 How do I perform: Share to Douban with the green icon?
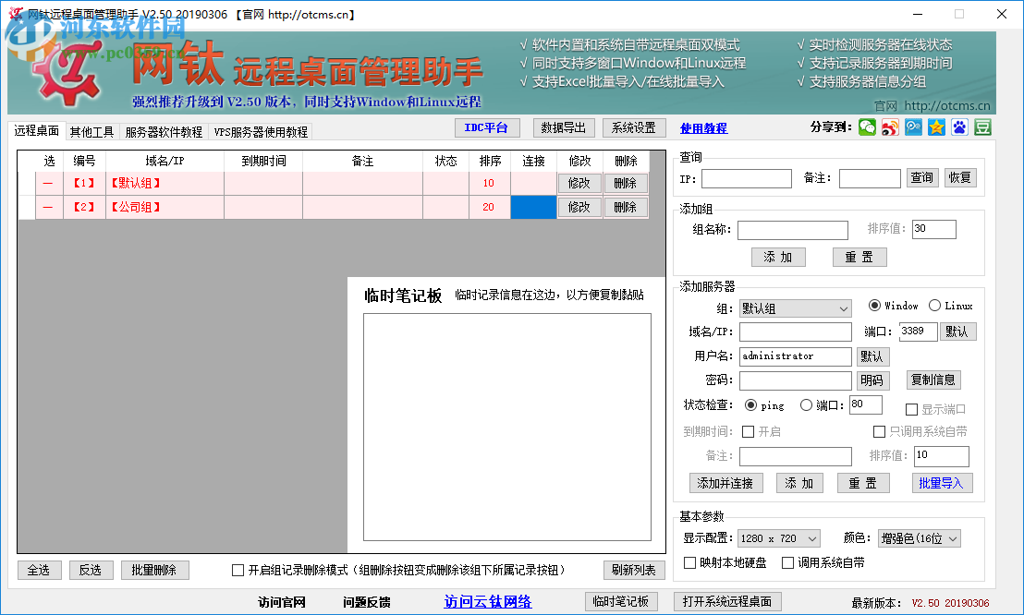coord(981,127)
